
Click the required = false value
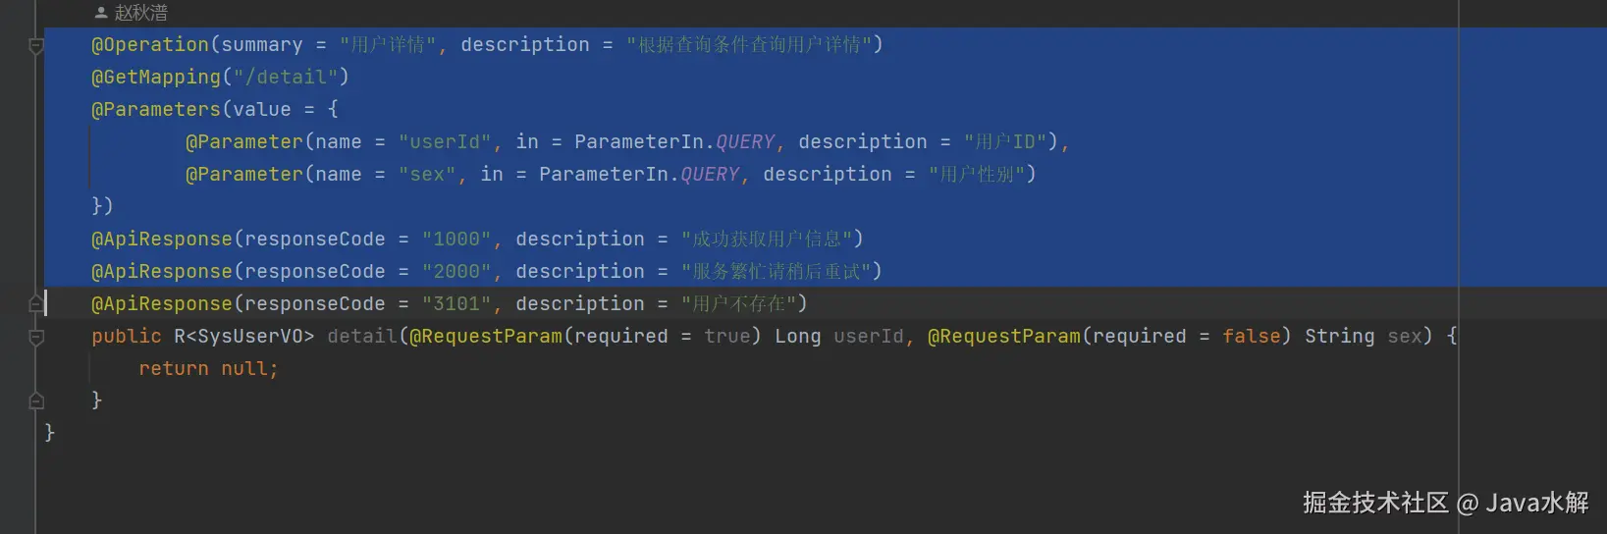pos(1252,336)
